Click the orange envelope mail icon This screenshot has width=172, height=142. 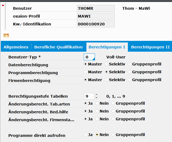(6, 35)
